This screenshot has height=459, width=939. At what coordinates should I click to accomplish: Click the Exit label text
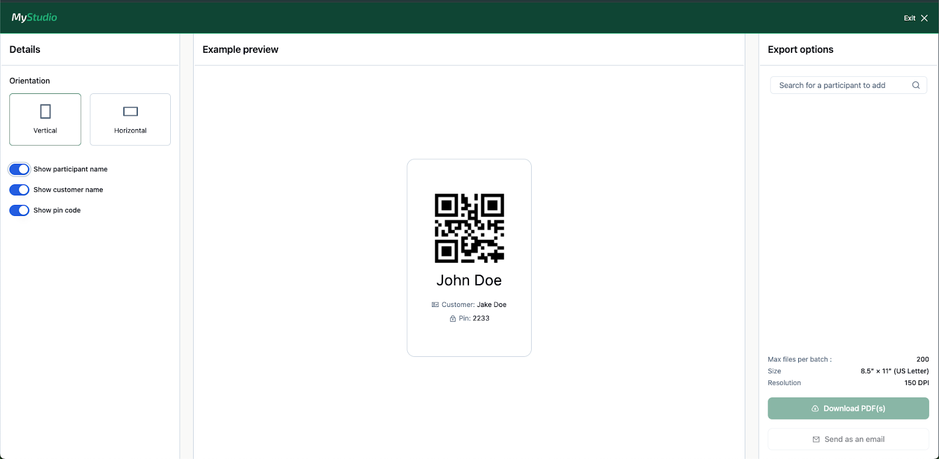pos(909,18)
